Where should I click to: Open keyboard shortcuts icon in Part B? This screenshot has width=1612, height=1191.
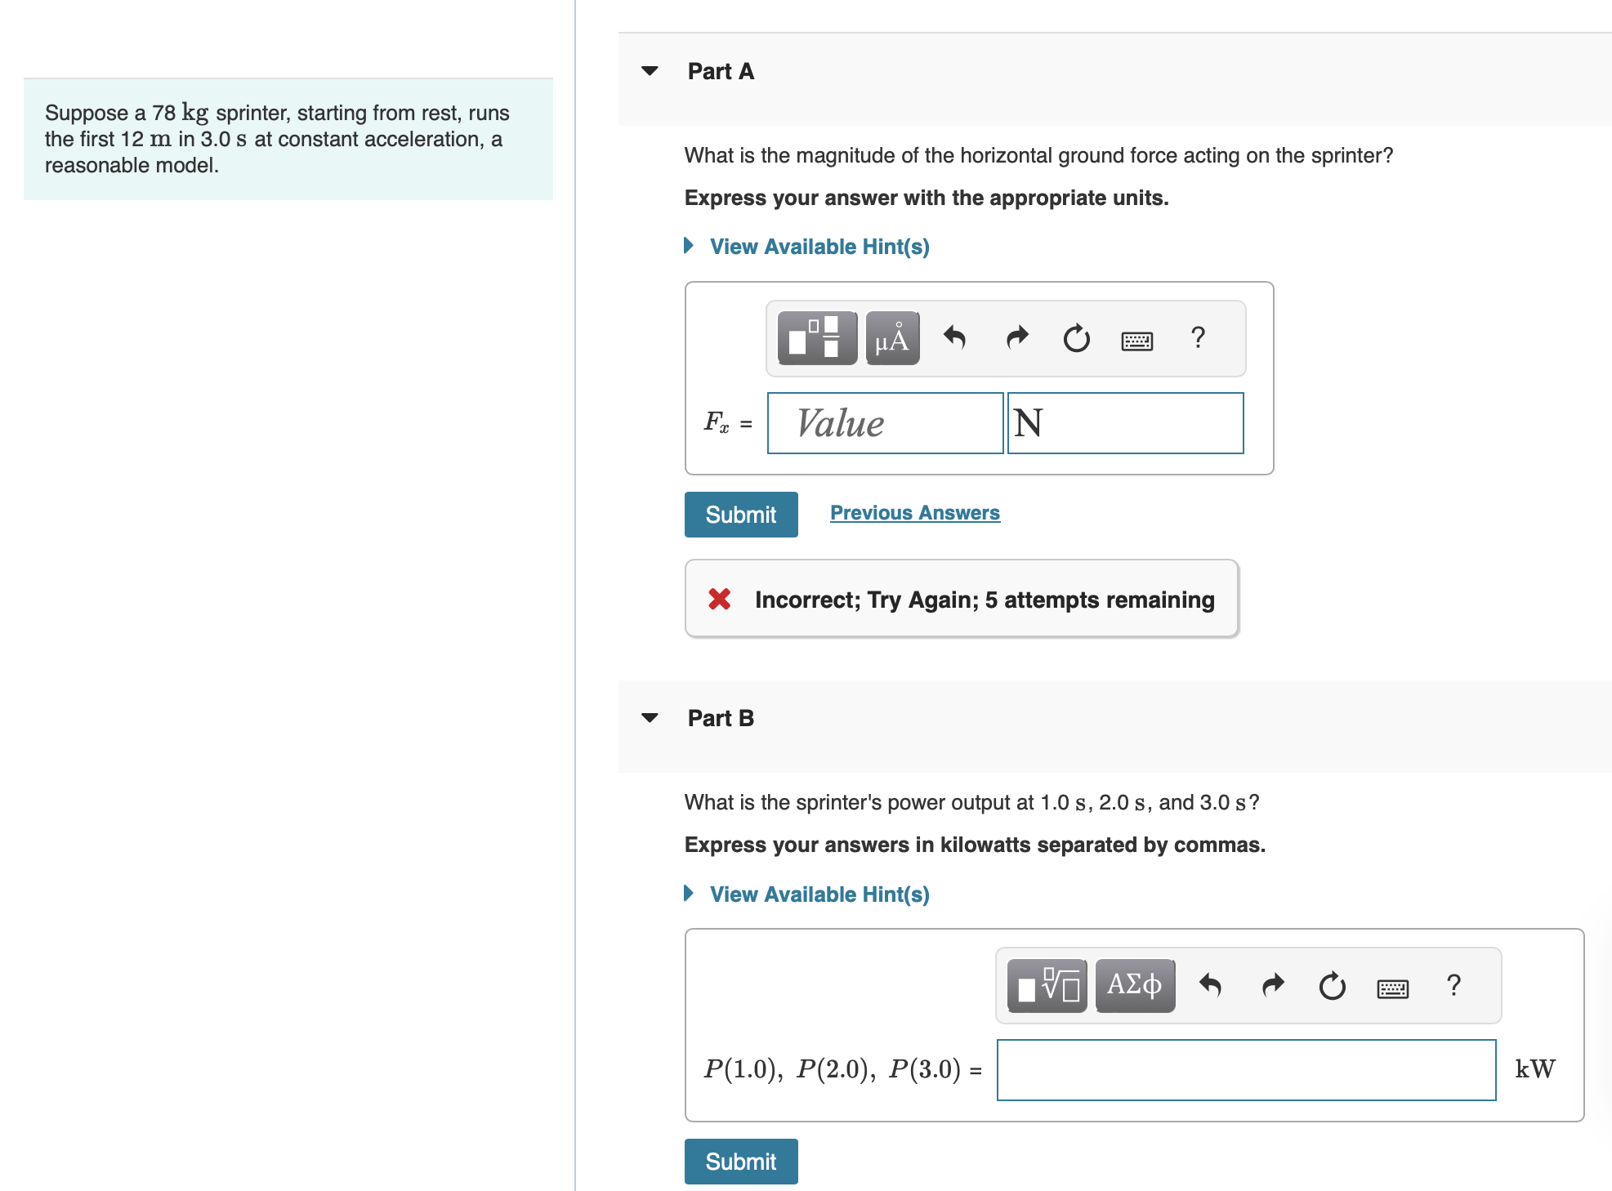[x=1393, y=989]
